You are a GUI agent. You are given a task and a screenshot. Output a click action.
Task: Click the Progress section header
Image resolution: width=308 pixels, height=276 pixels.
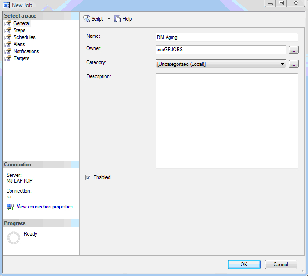[41, 223]
